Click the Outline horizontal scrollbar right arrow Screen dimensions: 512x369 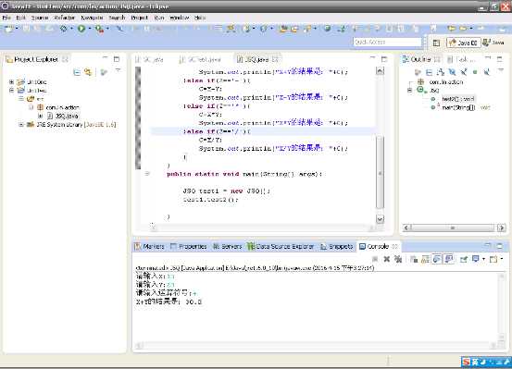pyautogui.click(x=501, y=228)
